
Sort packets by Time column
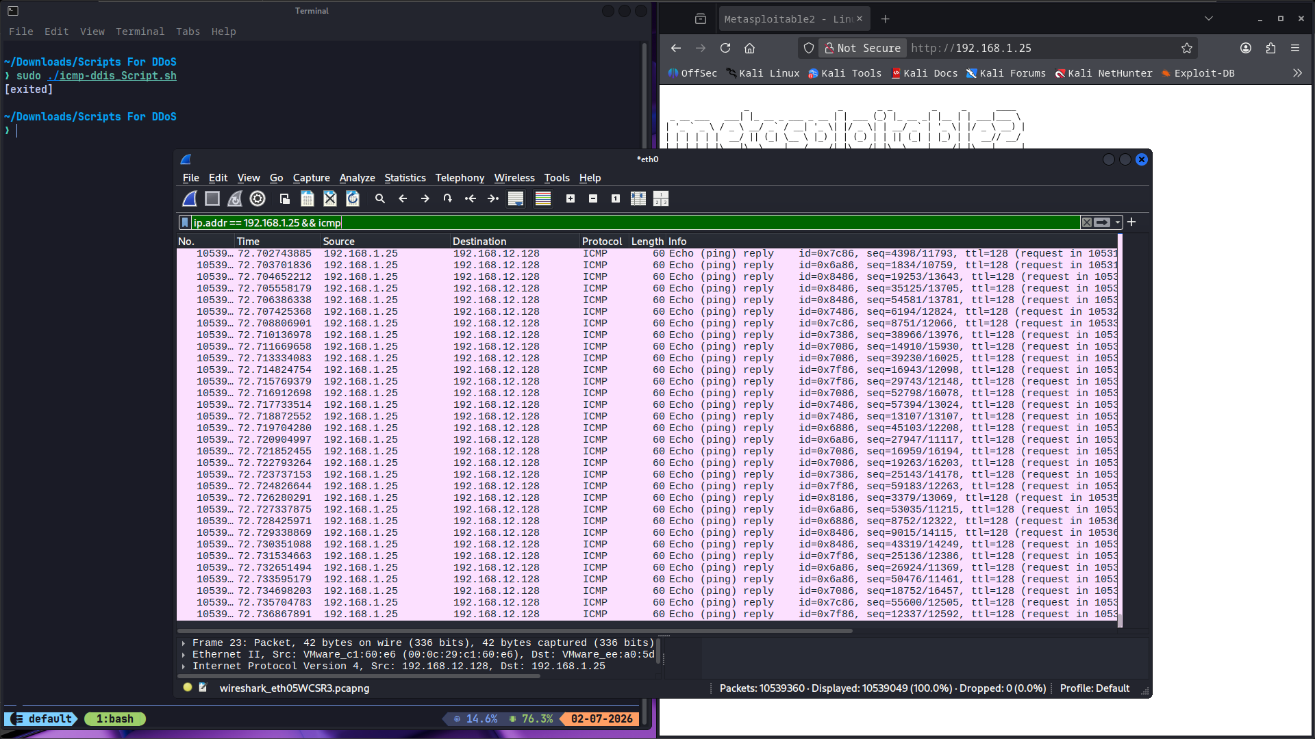pos(277,242)
